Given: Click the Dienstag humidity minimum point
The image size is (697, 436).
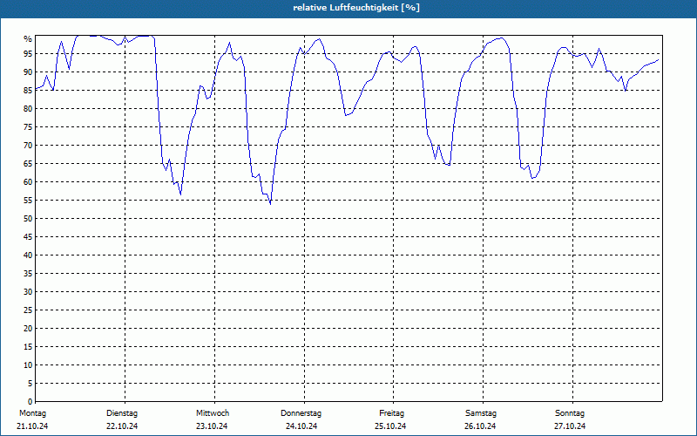Looking at the screenshot, I should [x=180, y=194].
